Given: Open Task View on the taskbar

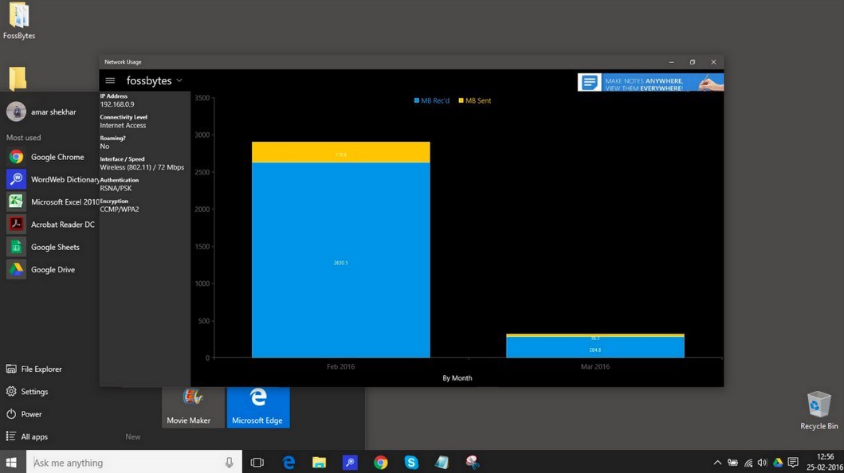Looking at the screenshot, I should pyautogui.click(x=257, y=463).
